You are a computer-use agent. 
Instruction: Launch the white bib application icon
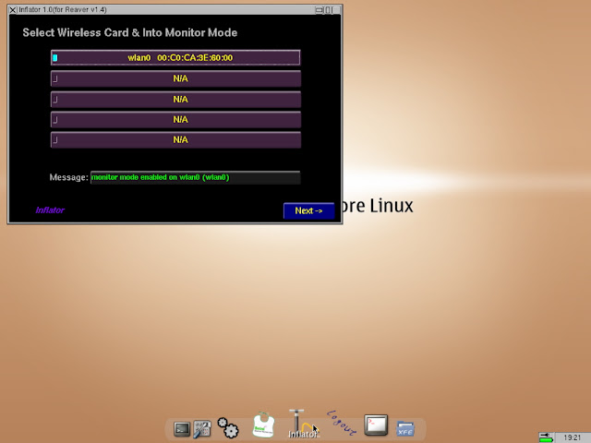tap(263, 425)
